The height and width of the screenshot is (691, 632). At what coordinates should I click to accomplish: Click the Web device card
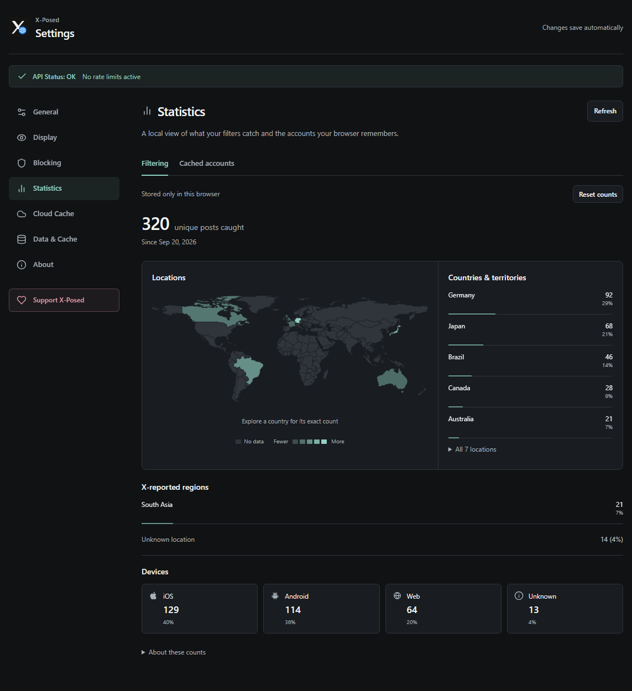click(x=443, y=609)
